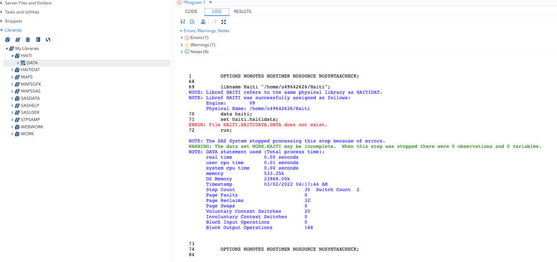557x262 pixels.
Task: Click the Errors (1) label
Action: click(x=200, y=38)
